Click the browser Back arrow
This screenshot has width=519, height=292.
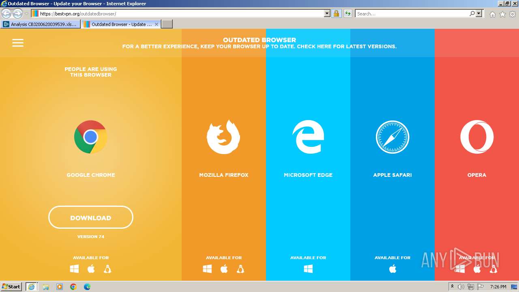point(6,13)
